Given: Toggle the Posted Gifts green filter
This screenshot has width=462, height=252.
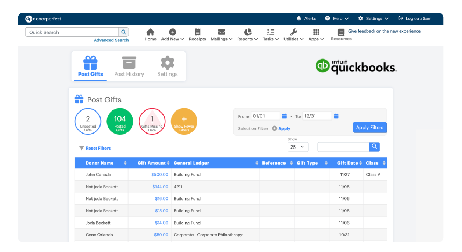Looking at the screenshot, I should pyautogui.click(x=120, y=122).
